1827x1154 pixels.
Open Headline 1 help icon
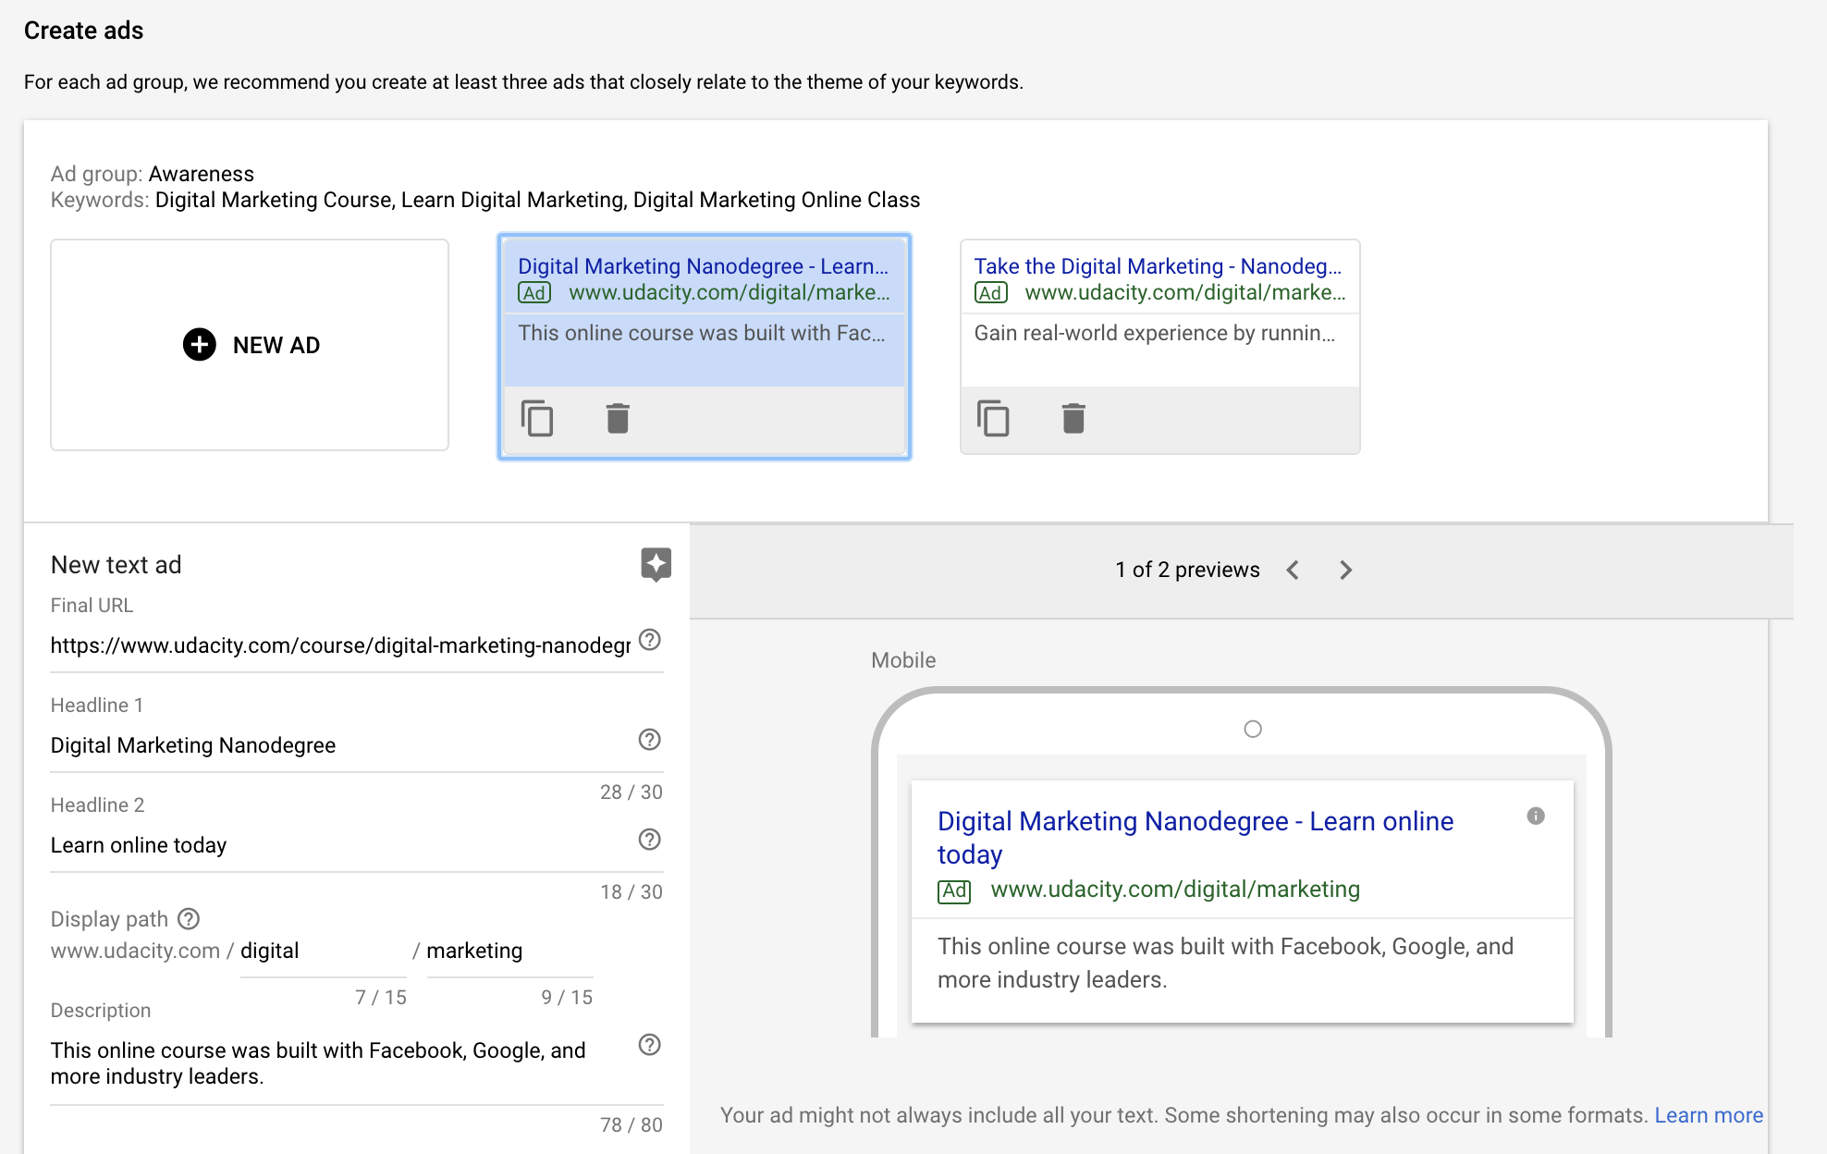[x=650, y=740]
